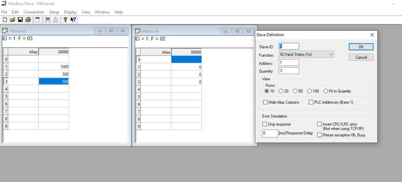
Task: Expand the Function dropdown list
Action: coord(331,54)
